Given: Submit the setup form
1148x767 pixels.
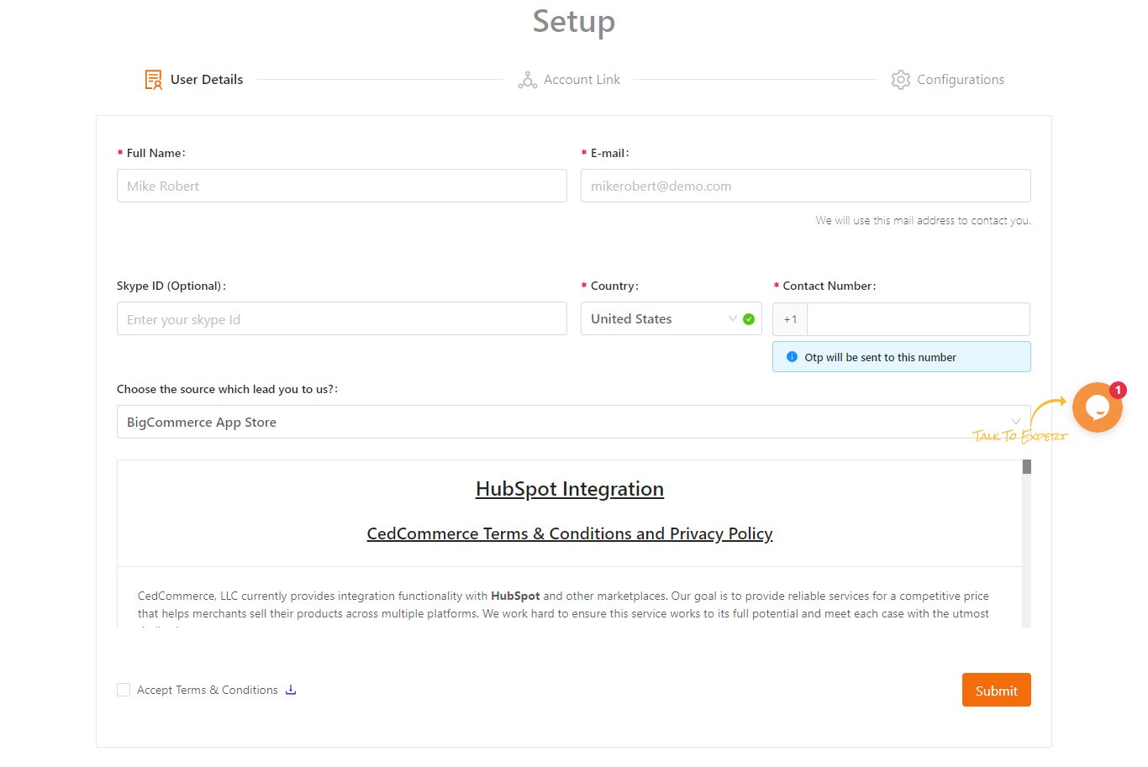Looking at the screenshot, I should (x=996, y=690).
